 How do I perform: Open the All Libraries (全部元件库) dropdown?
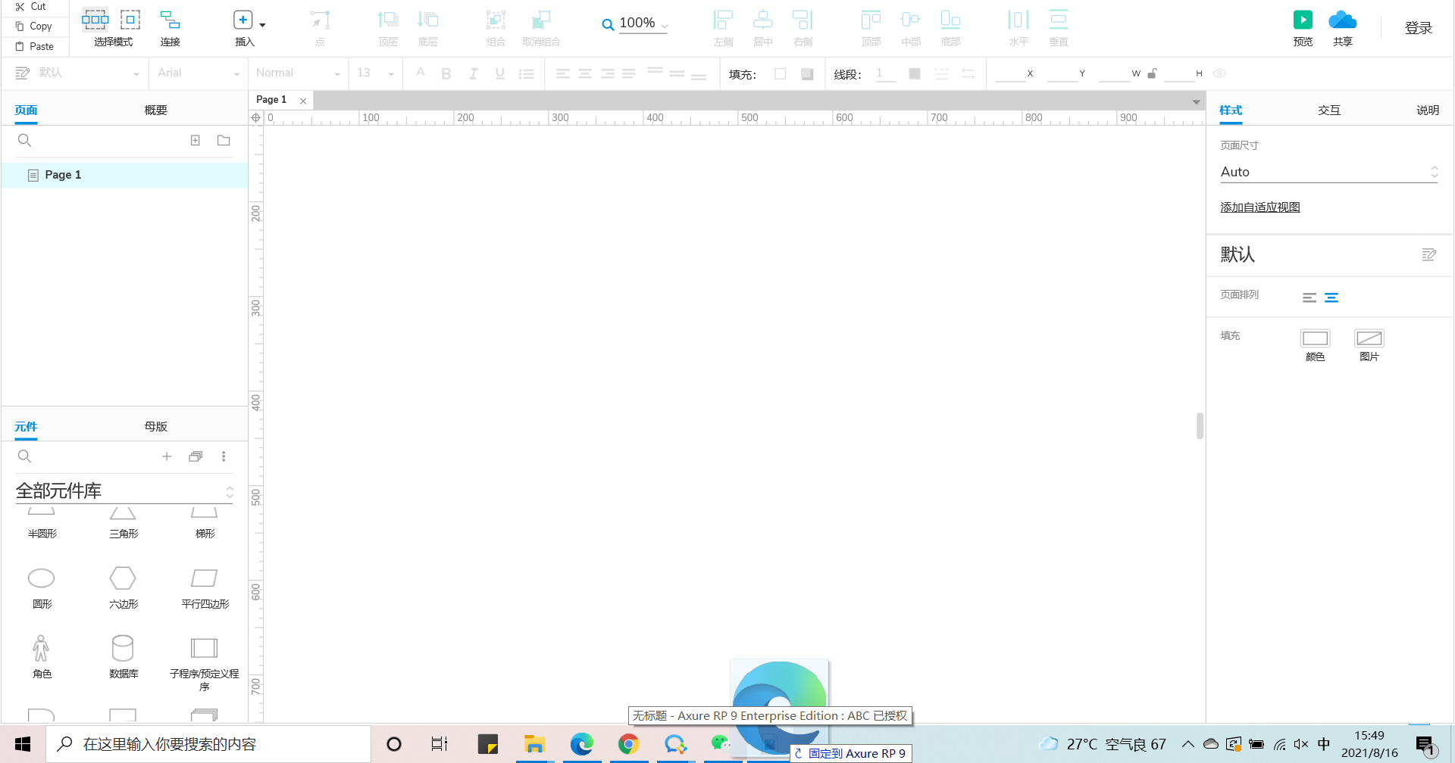click(x=124, y=491)
